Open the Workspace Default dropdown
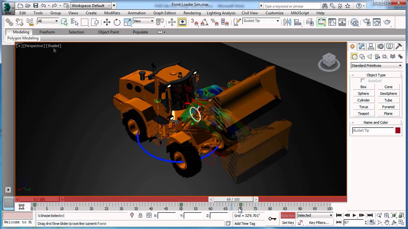The width and height of the screenshot is (408, 229). point(91,5)
